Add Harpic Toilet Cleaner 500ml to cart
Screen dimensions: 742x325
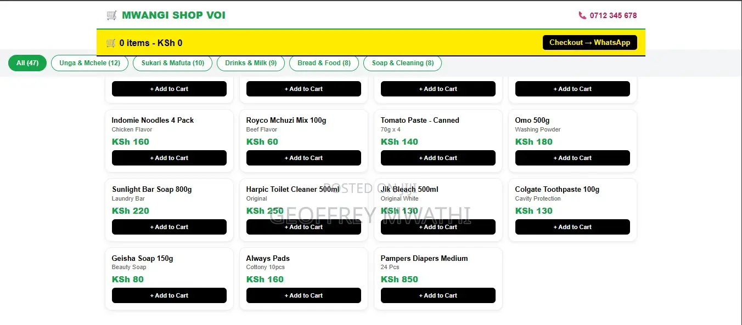click(303, 227)
